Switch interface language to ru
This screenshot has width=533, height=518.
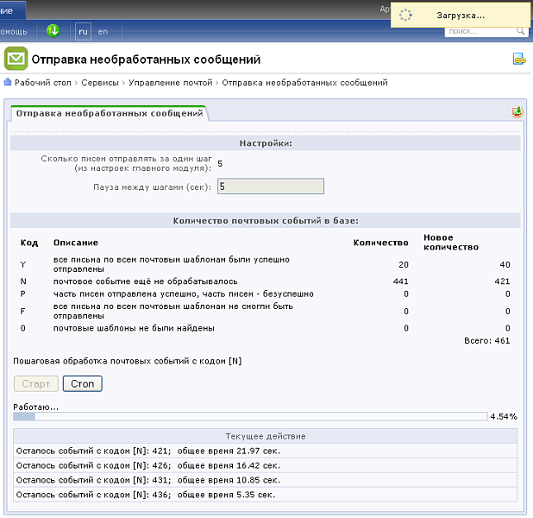click(84, 31)
